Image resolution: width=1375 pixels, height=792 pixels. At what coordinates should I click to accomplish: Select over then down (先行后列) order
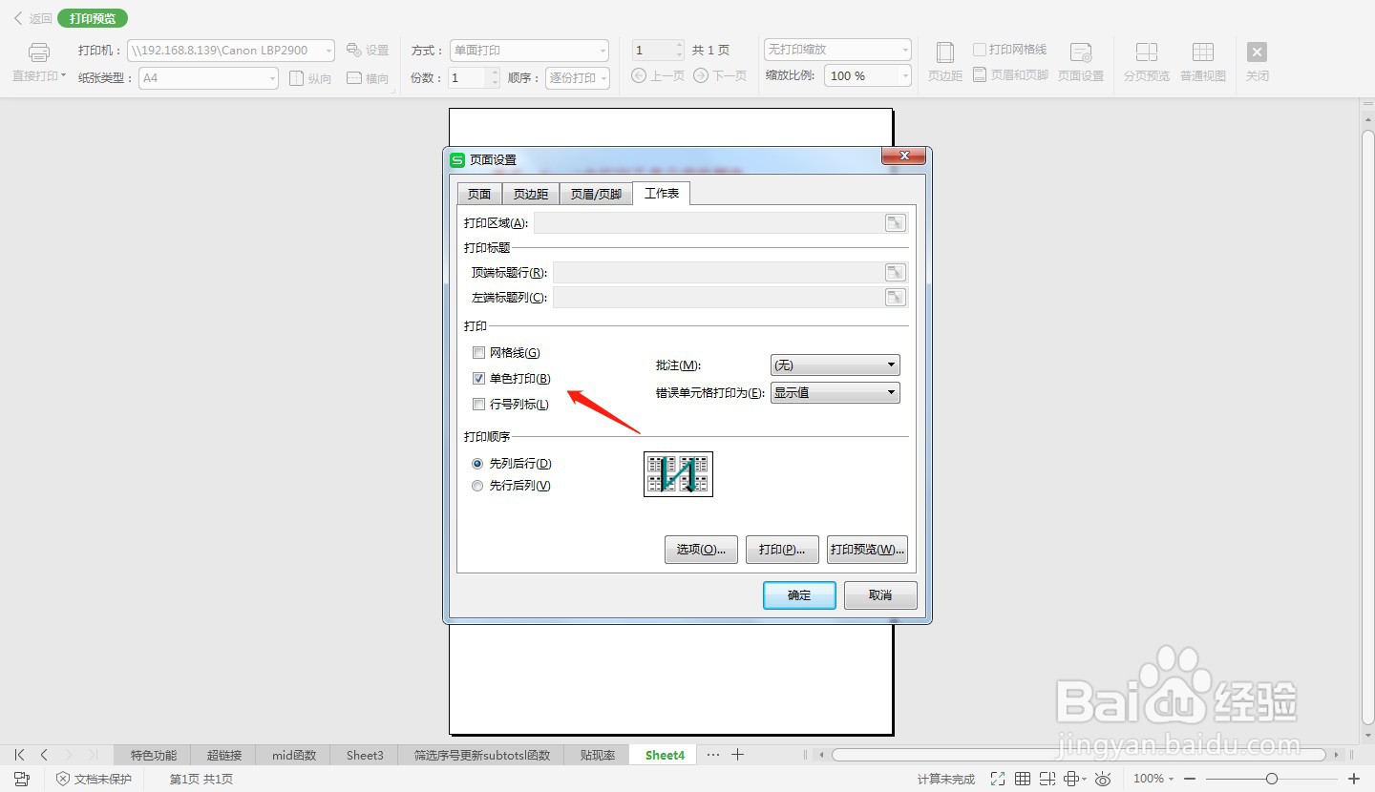click(x=478, y=486)
